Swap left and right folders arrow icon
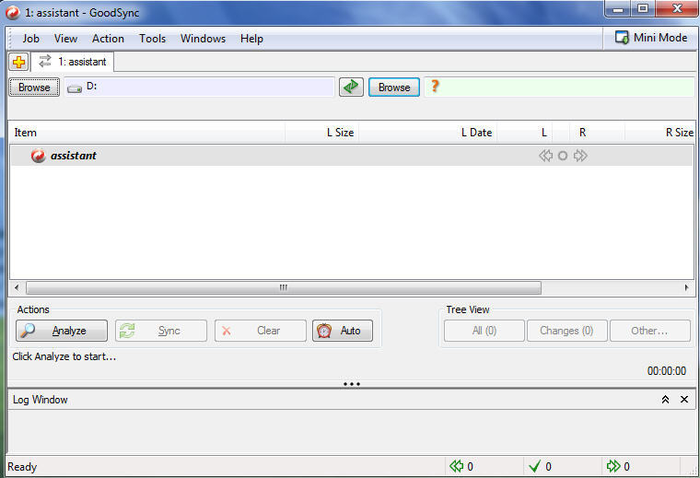Viewport: 700px width, 478px height. click(351, 87)
